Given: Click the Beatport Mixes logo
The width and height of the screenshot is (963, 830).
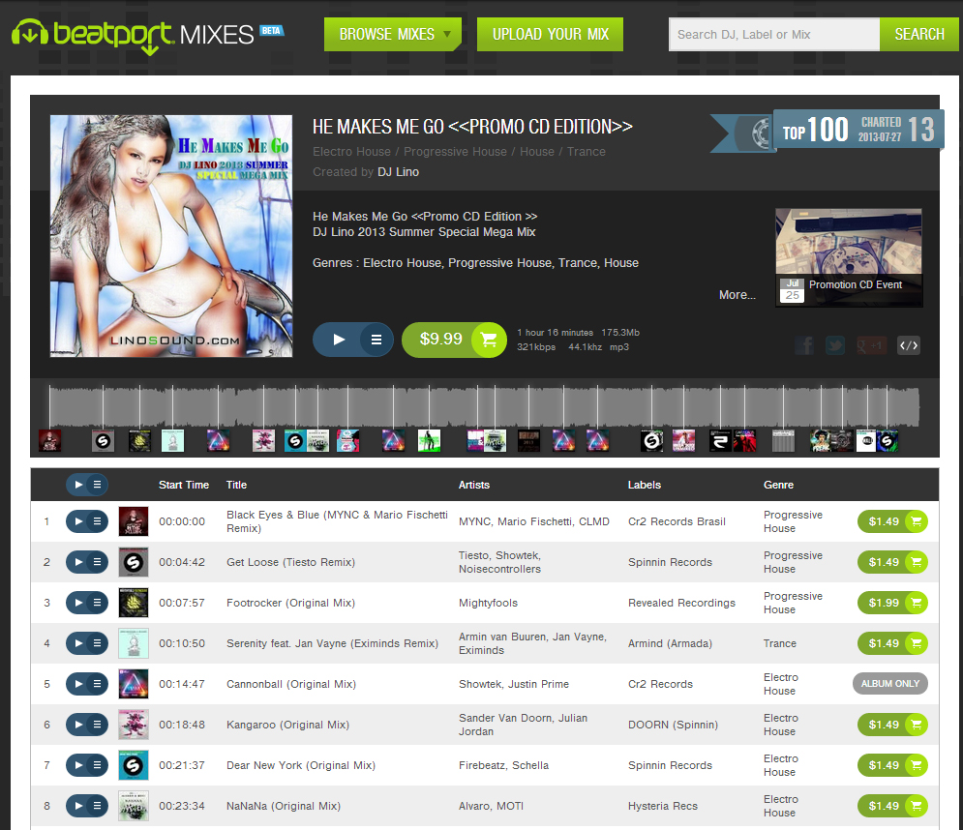Looking at the screenshot, I should point(147,36).
